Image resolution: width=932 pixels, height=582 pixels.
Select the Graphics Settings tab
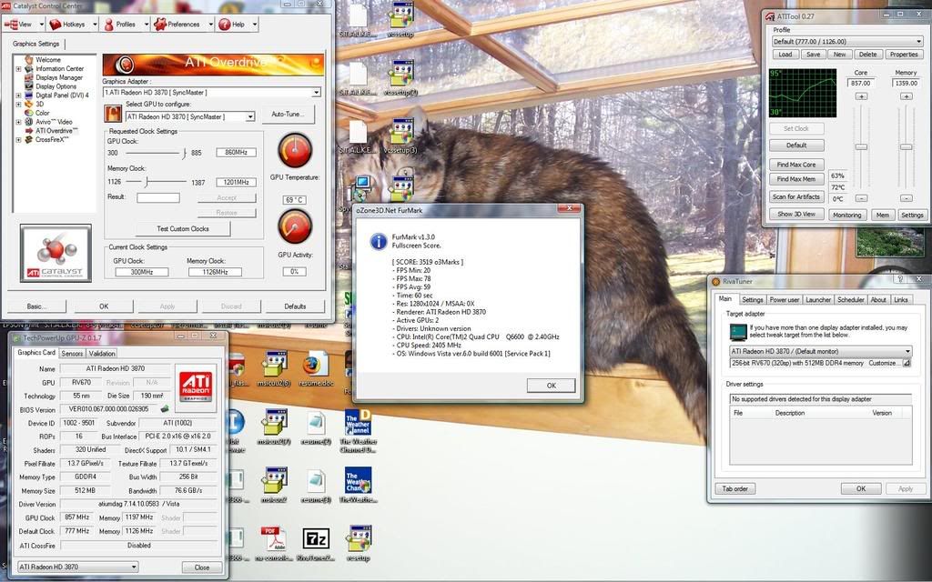point(35,44)
